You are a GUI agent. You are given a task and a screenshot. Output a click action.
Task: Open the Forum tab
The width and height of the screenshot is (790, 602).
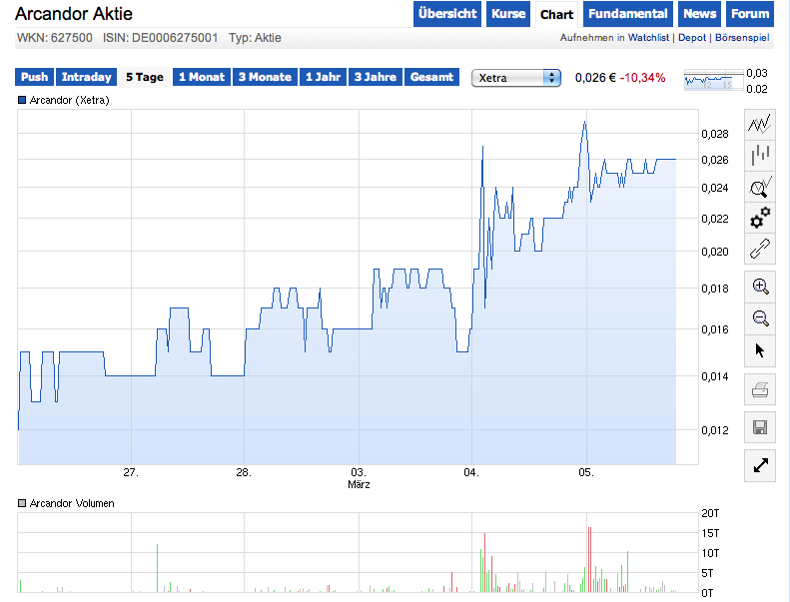750,14
